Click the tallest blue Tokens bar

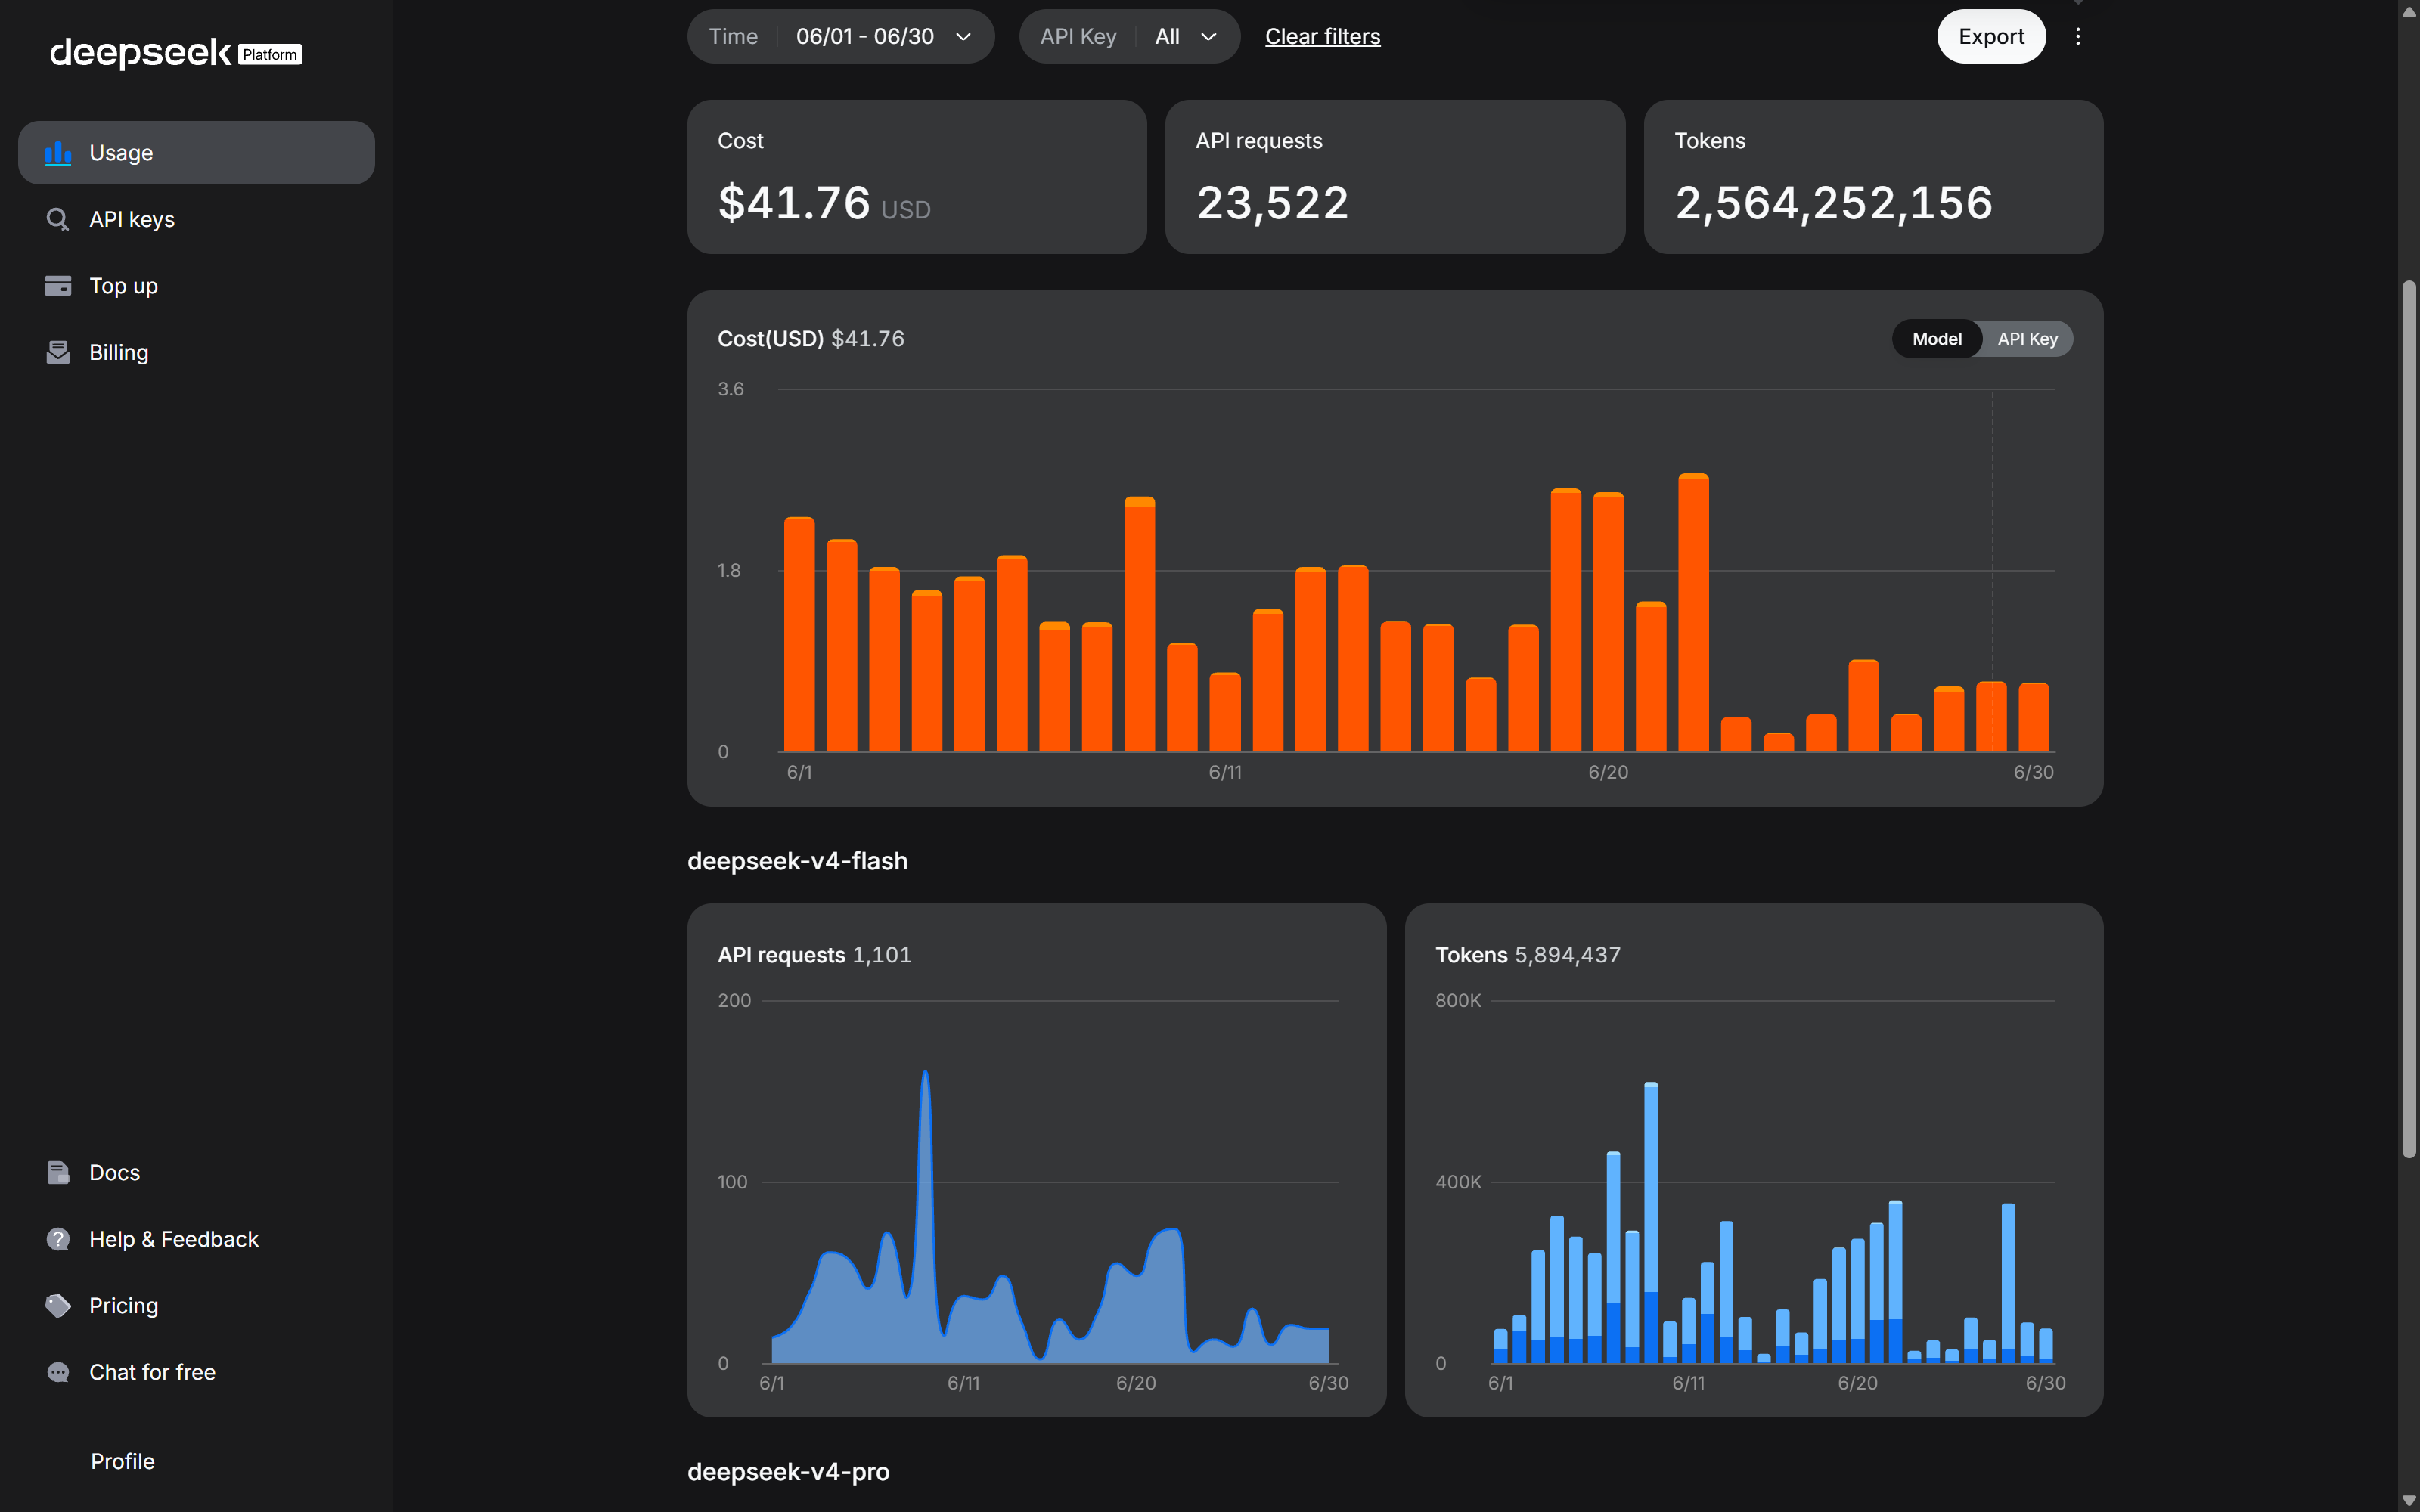coord(1651,1222)
